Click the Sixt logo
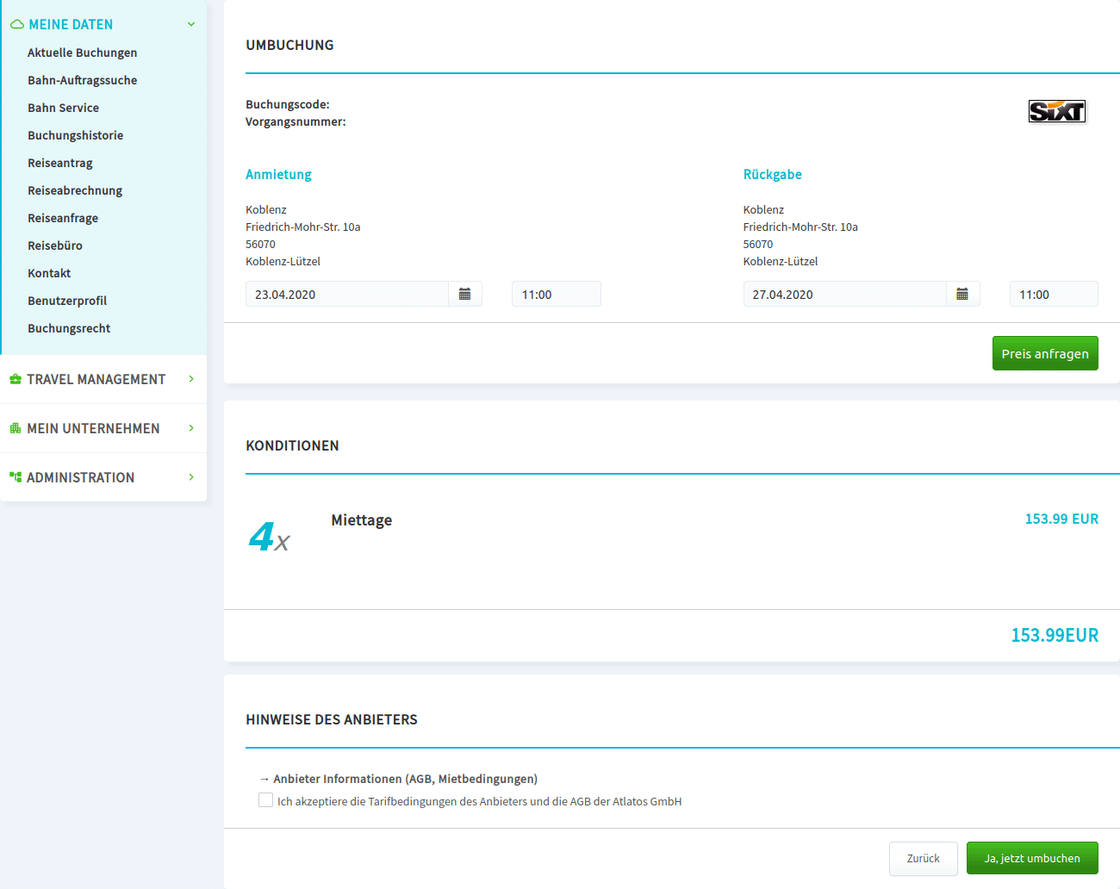 point(1056,111)
